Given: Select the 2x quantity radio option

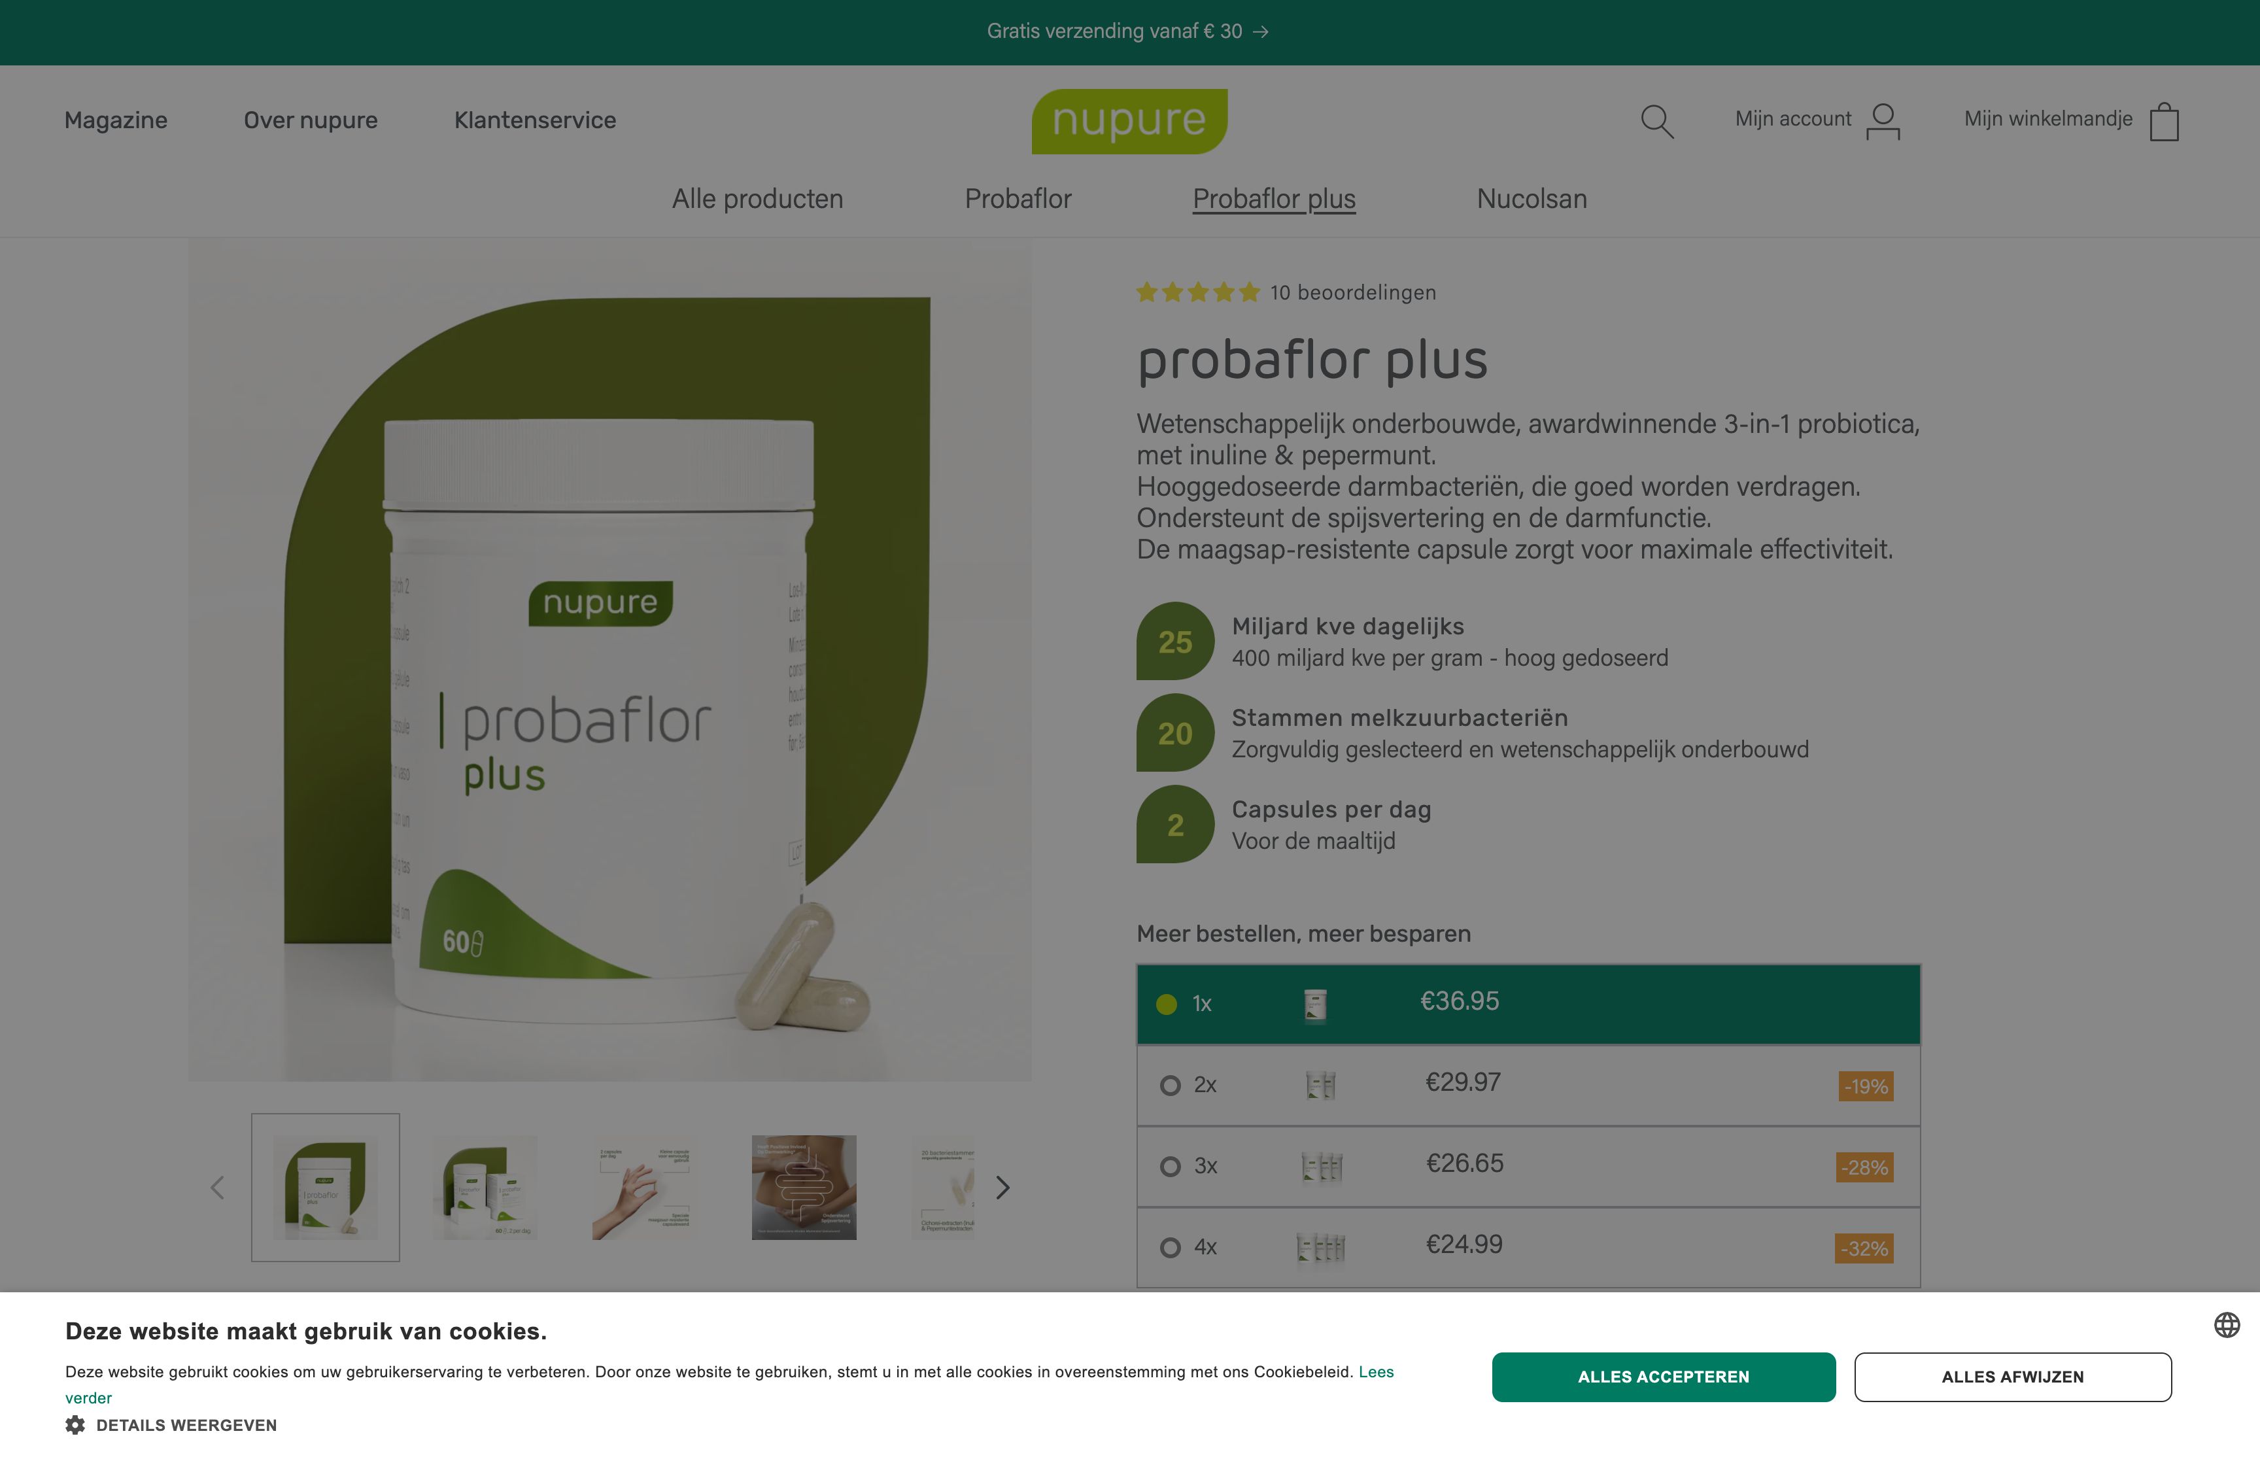Looking at the screenshot, I should pyautogui.click(x=1171, y=1084).
